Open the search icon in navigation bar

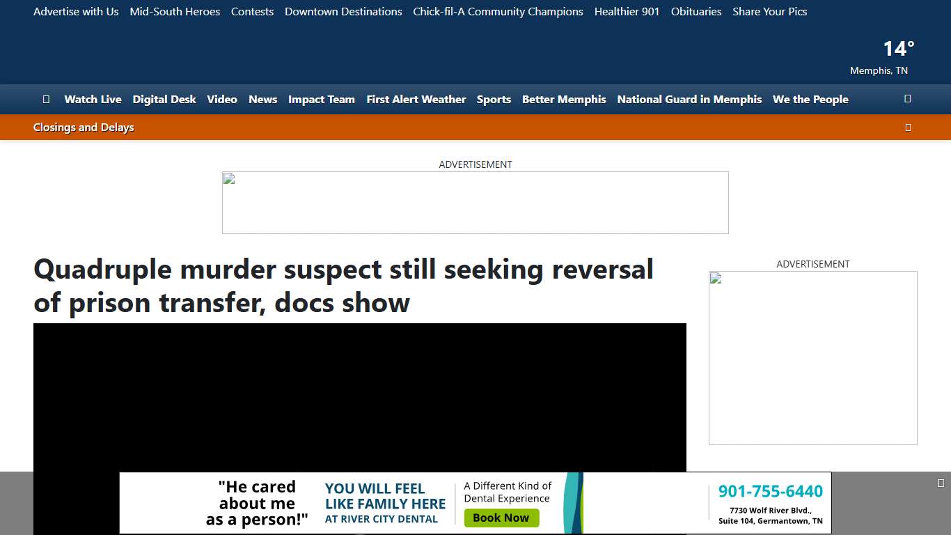907,99
